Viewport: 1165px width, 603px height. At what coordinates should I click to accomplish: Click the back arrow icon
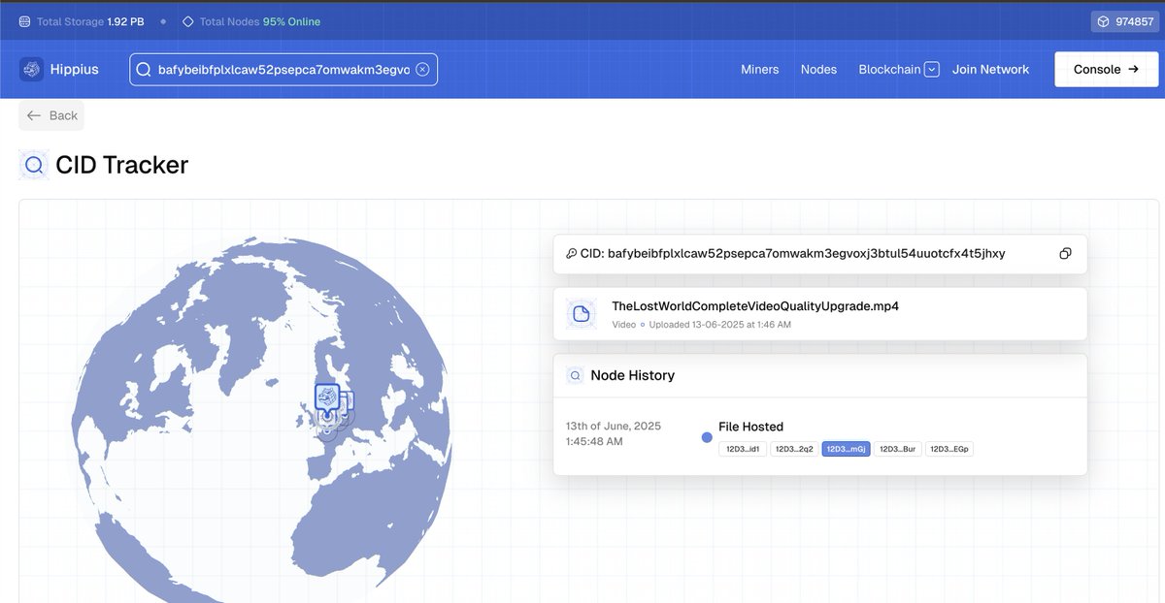coord(34,115)
